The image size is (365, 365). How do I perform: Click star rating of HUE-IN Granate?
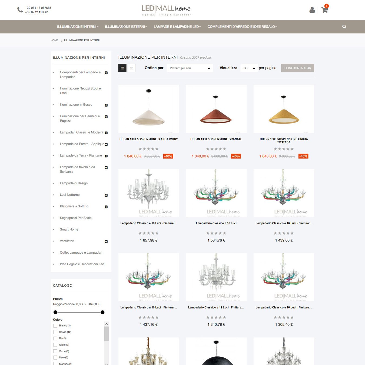click(x=216, y=149)
